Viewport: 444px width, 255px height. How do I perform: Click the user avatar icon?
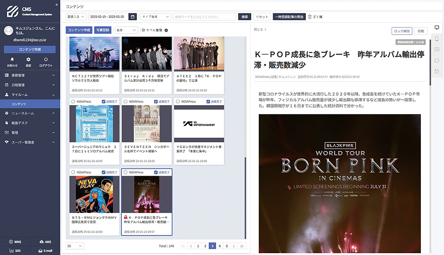8,31
